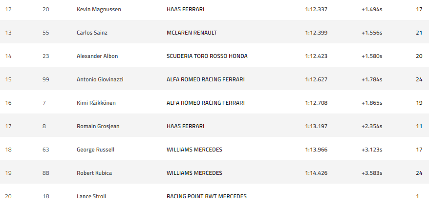Click Antonio Giovinazzi's name
Image resolution: width=429 pixels, height=208 pixels.
pyautogui.click(x=100, y=79)
